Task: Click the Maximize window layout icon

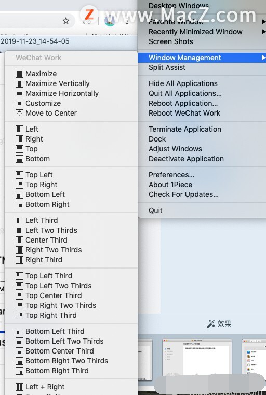Action: 19,74
